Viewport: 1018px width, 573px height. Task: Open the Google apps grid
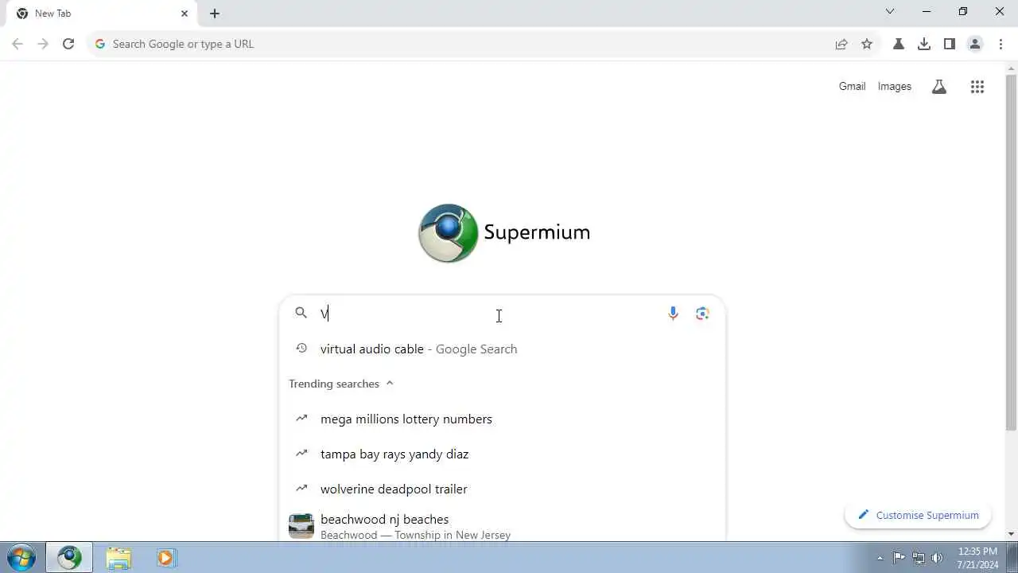[977, 87]
